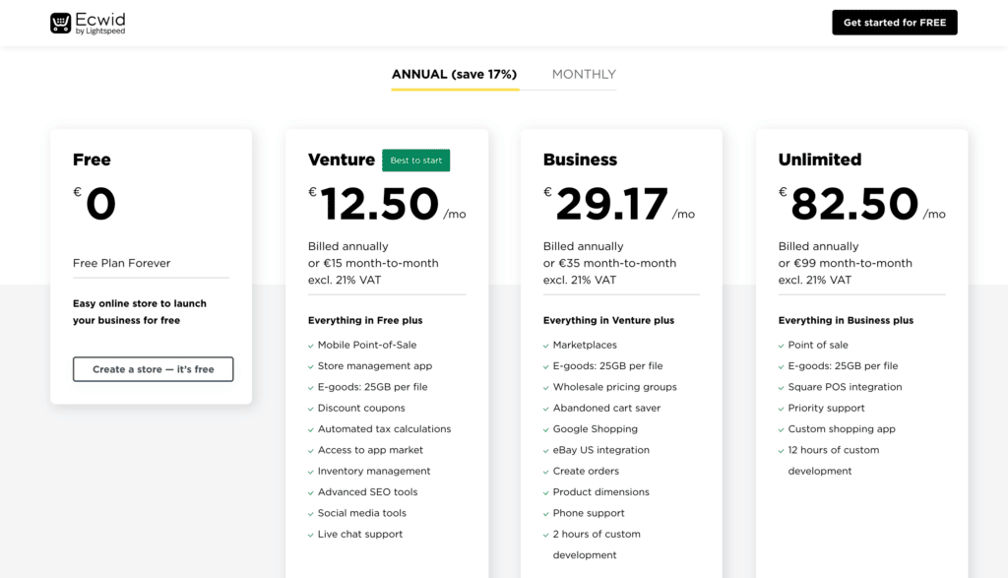Click the checkmark beside Access to app market
Screen dimensions: 1008x578
pos(310,451)
